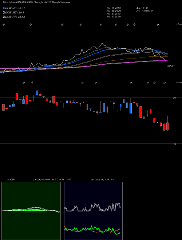
Task: Click the 'Pre V: 0.009 M' label
Action: tap(144, 11)
